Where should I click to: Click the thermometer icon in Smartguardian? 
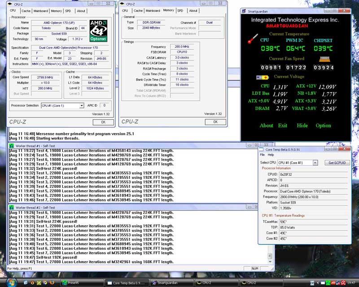tap(253, 39)
